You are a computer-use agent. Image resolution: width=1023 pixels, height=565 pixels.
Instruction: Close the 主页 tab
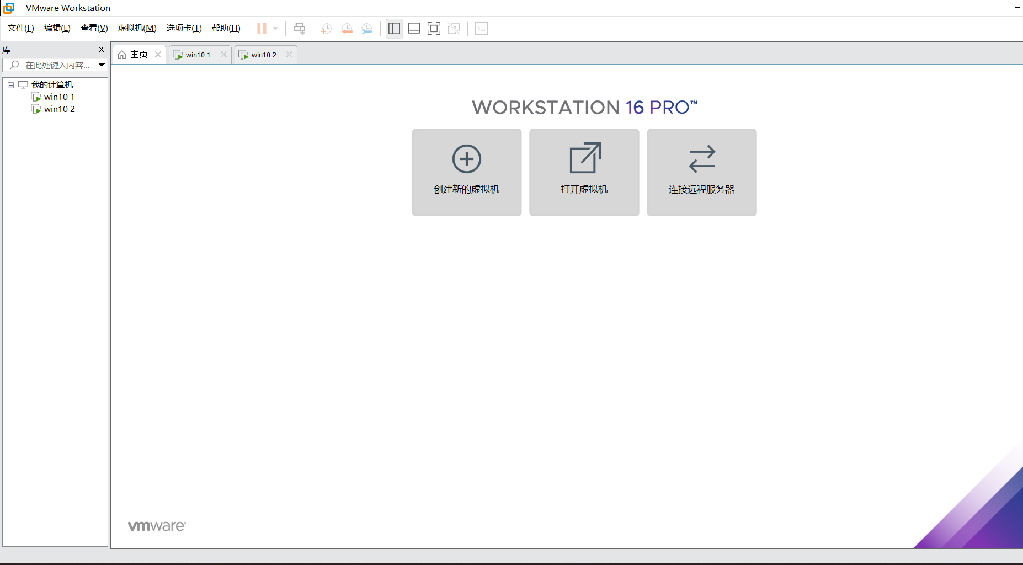click(x=158, y=55)
